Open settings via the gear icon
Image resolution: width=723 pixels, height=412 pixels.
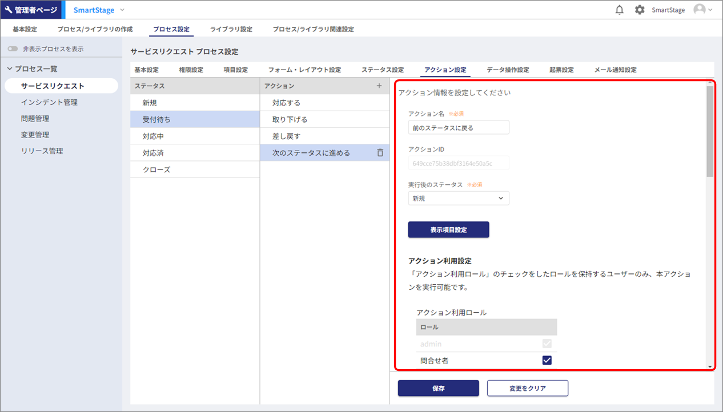[x=640, y=10]
